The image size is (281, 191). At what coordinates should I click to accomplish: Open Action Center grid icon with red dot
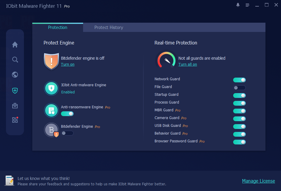tap(15, 120)
